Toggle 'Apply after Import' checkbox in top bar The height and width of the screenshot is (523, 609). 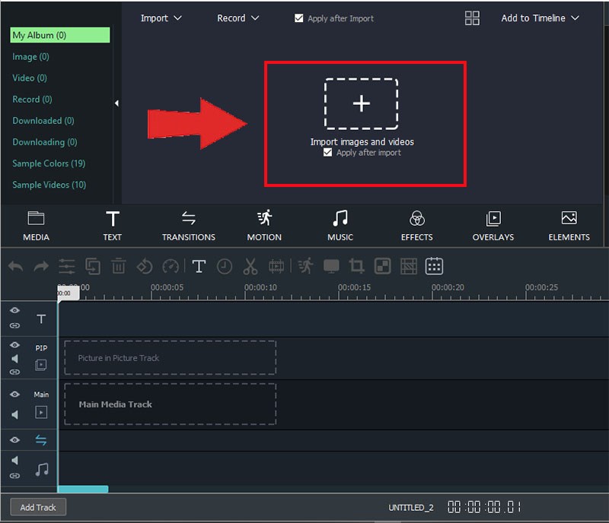[299, 18]
